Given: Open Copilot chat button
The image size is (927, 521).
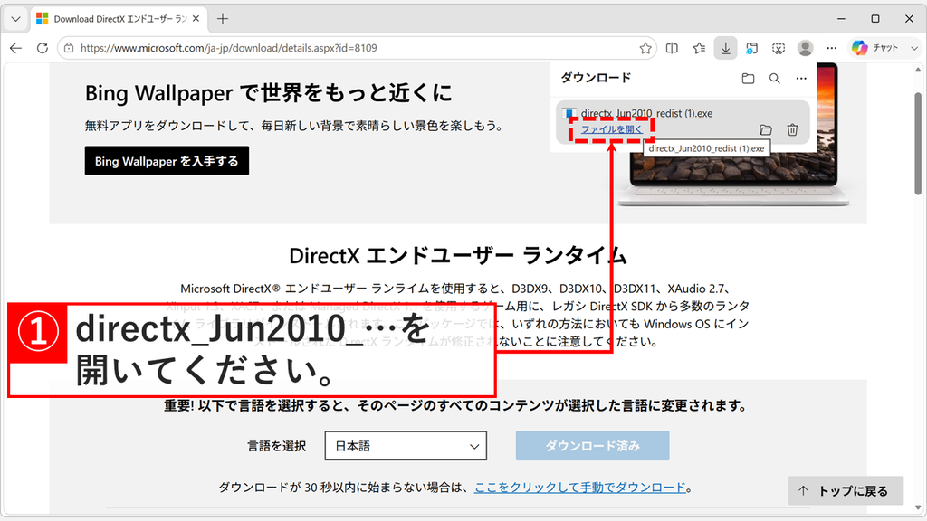Looking at the screenshot, I should [875, 48].
